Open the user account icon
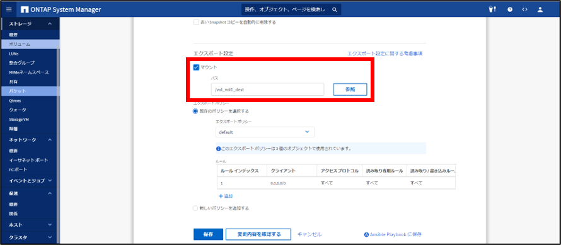561x245 pixels. [540, 9]
